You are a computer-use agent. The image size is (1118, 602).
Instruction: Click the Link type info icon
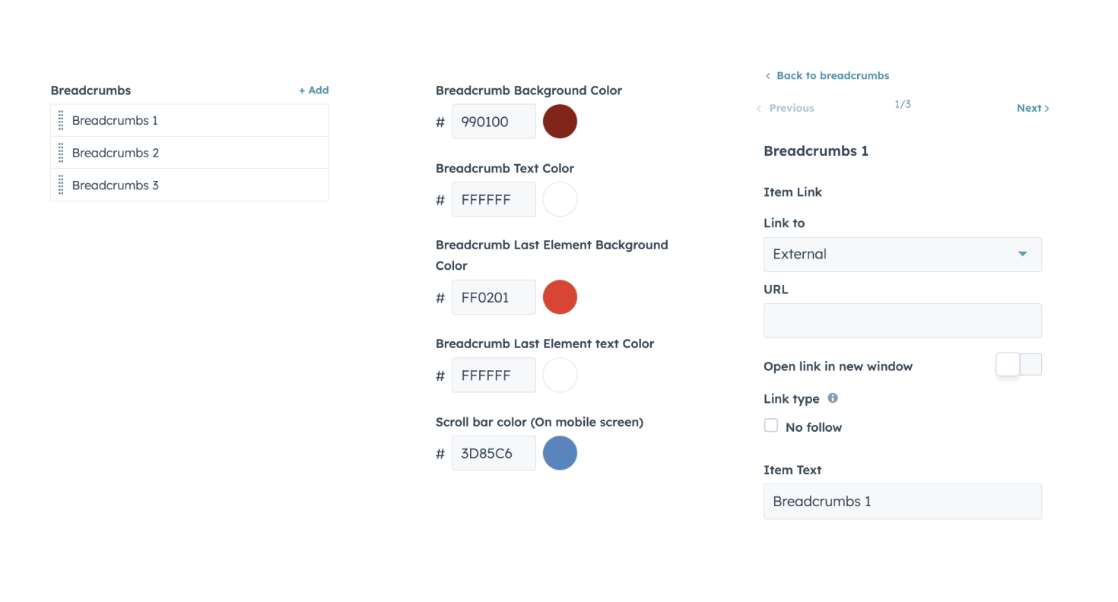click(x=833, y=398)
